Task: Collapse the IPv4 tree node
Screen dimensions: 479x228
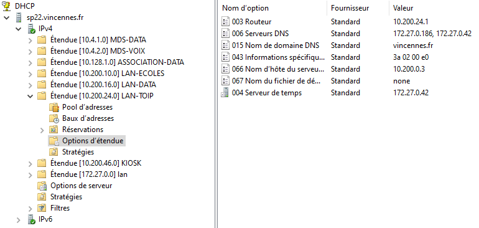Action: pos(19,29)
